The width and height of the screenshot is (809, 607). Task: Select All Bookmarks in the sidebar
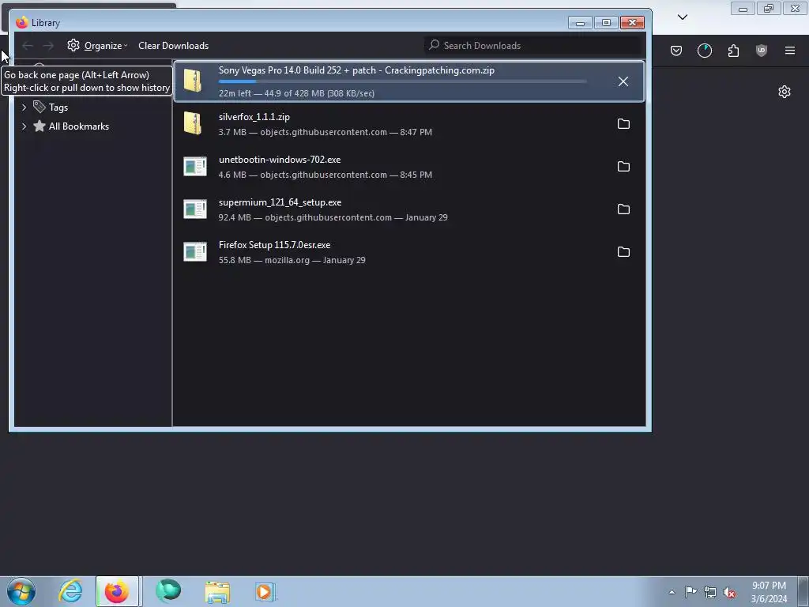(79, 126)
